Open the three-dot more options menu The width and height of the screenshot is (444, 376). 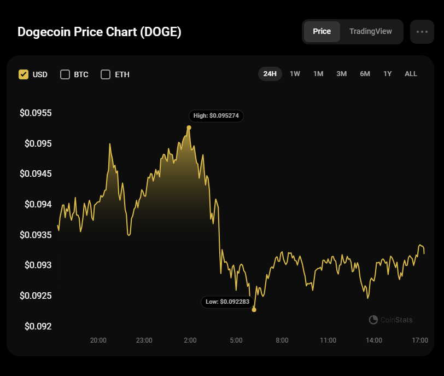point(422,32)
